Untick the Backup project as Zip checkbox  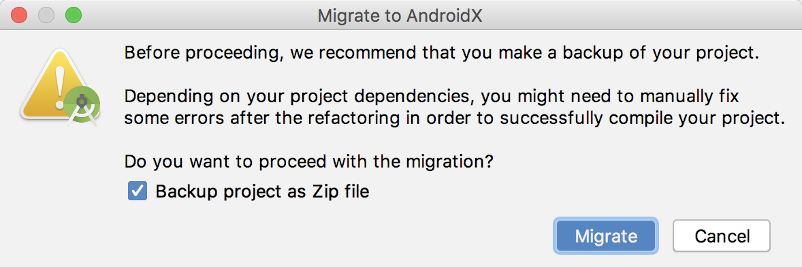138,191
